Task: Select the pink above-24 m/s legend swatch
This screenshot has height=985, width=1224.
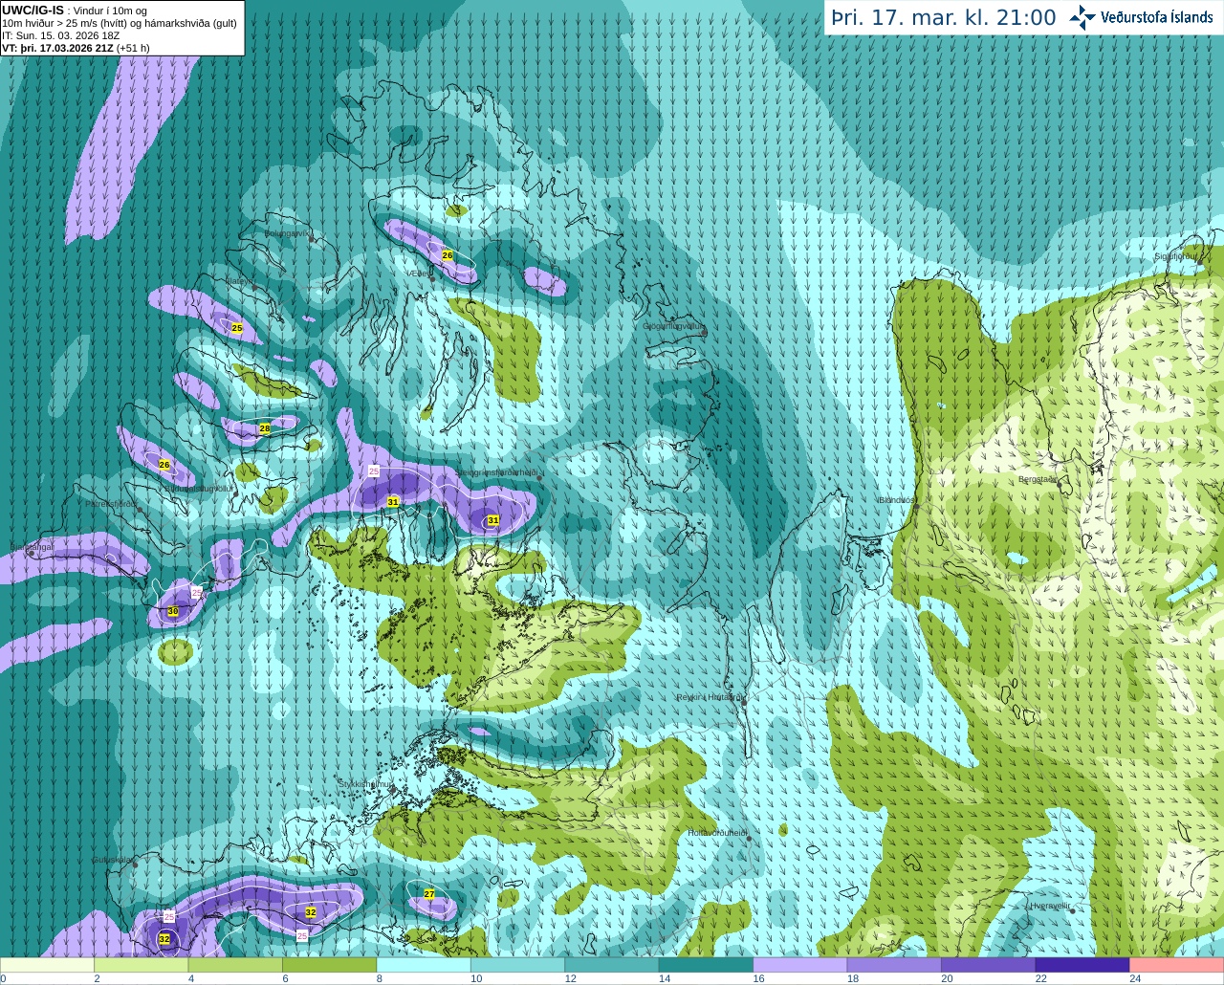Action: point(1177,965)
